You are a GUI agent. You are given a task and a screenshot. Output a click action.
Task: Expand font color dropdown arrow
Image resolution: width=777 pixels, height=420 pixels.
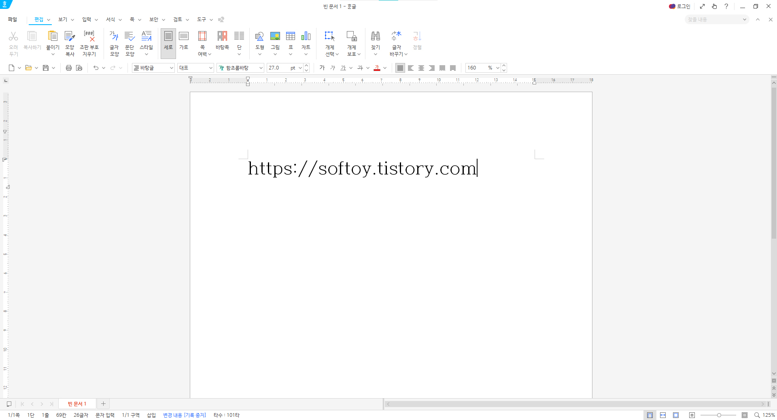pyautogui.click(x=385, y=68)
